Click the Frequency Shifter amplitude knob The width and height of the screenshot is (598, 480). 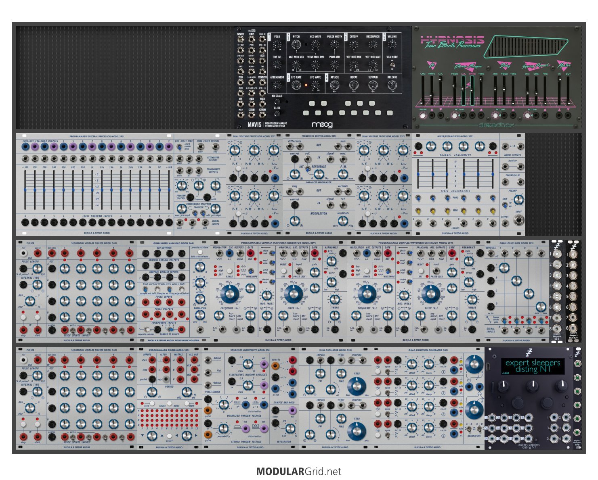click(343, 221)
